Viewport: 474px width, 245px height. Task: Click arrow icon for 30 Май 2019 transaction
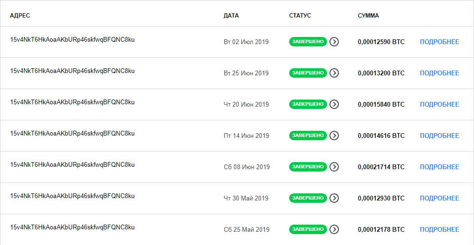(x=334, y=198)
